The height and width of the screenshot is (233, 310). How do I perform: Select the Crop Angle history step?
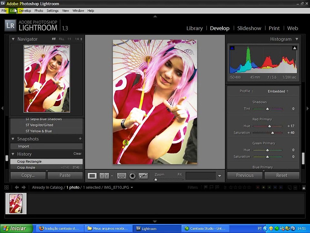46,167
